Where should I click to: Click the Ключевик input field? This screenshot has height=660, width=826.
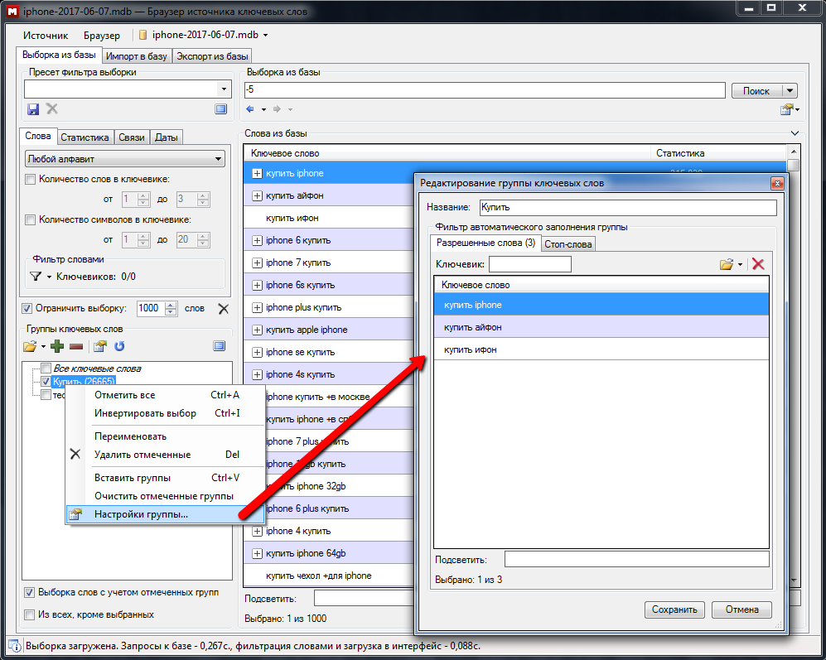coord(529,264)
